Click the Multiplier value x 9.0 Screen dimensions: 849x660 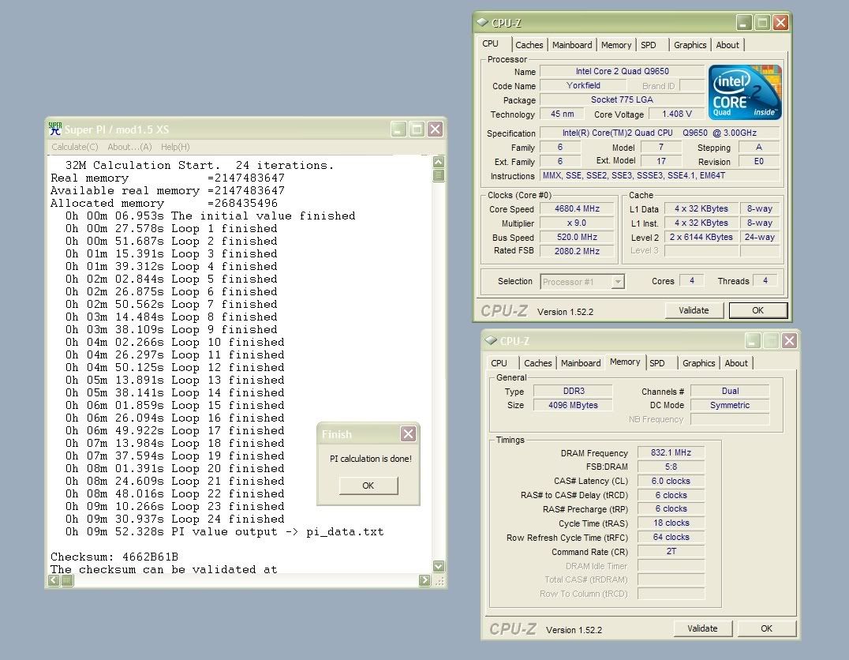(578, 223)
